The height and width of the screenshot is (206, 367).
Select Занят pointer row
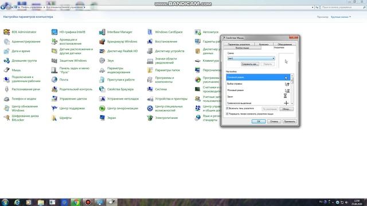tap(258, 97)
